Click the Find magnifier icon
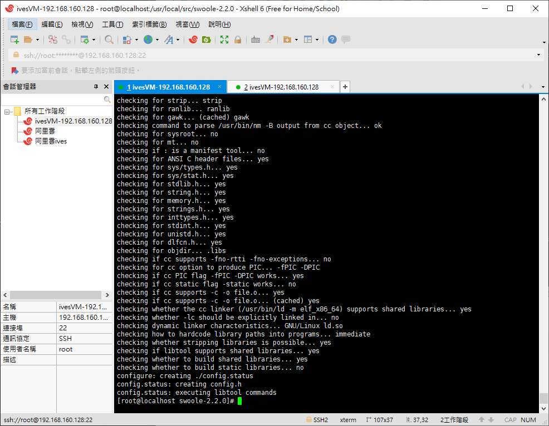This screenshot has height=426, width=549. coord(109,39)
